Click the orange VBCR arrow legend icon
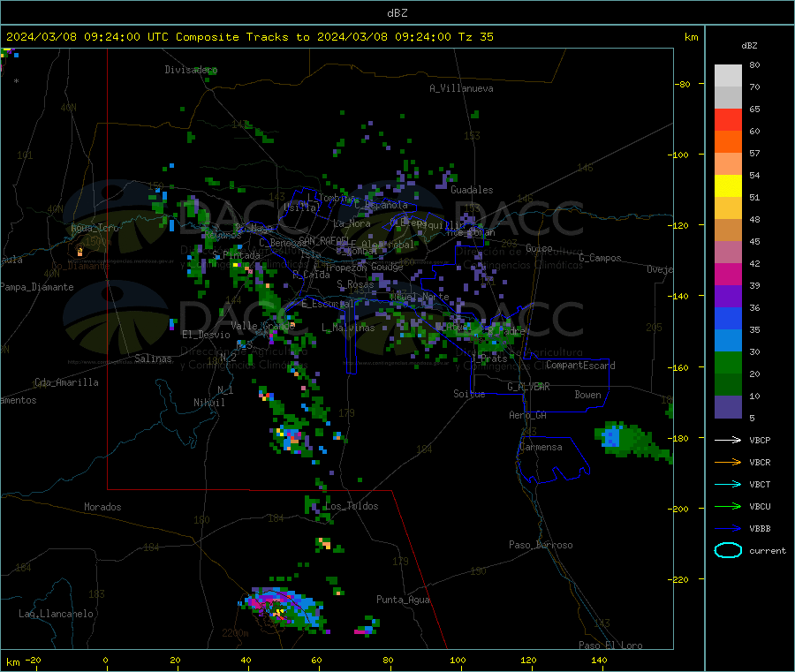This screenshot has height=672, width=795. tap(728, 462)
